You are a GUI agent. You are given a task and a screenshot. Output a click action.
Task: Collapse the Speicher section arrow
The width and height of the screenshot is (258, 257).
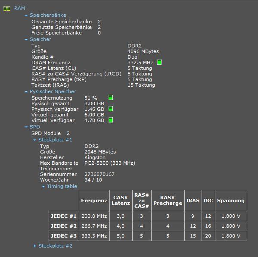click(x=26, y=40)
